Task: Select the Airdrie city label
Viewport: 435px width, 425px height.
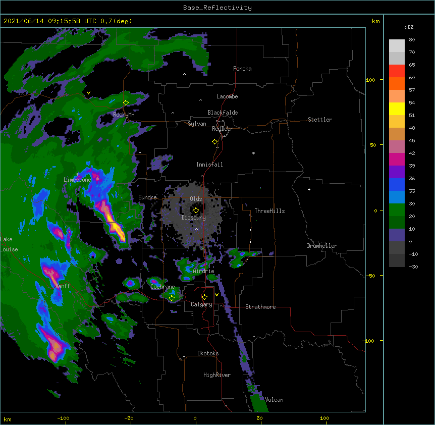Action: (x=204, y=271)
